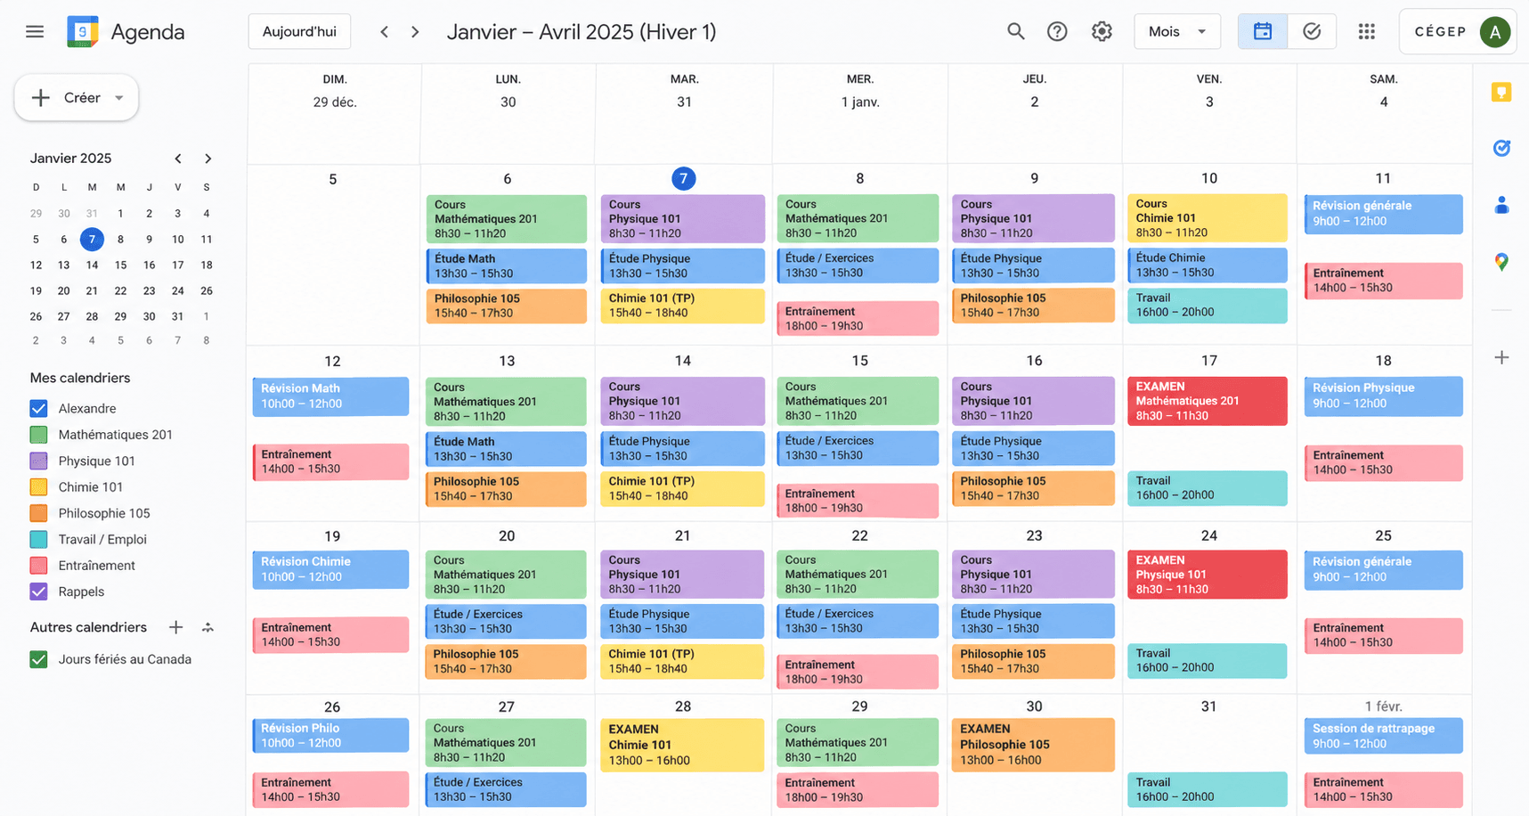Add a new side panel extension with plus icon
This screenshot has height=816, width=1529.
click(x=1501, y=357)
